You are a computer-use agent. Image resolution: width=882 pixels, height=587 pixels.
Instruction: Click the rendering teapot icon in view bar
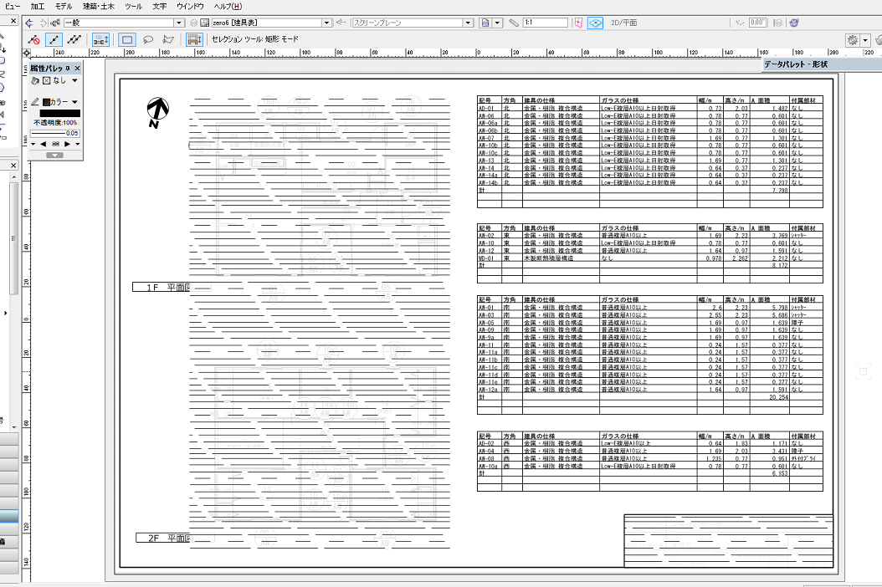coord(792,23)
